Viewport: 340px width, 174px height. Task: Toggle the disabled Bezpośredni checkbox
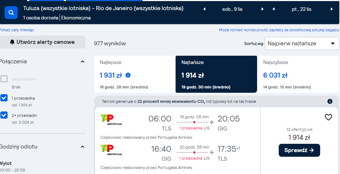(4, 79)
